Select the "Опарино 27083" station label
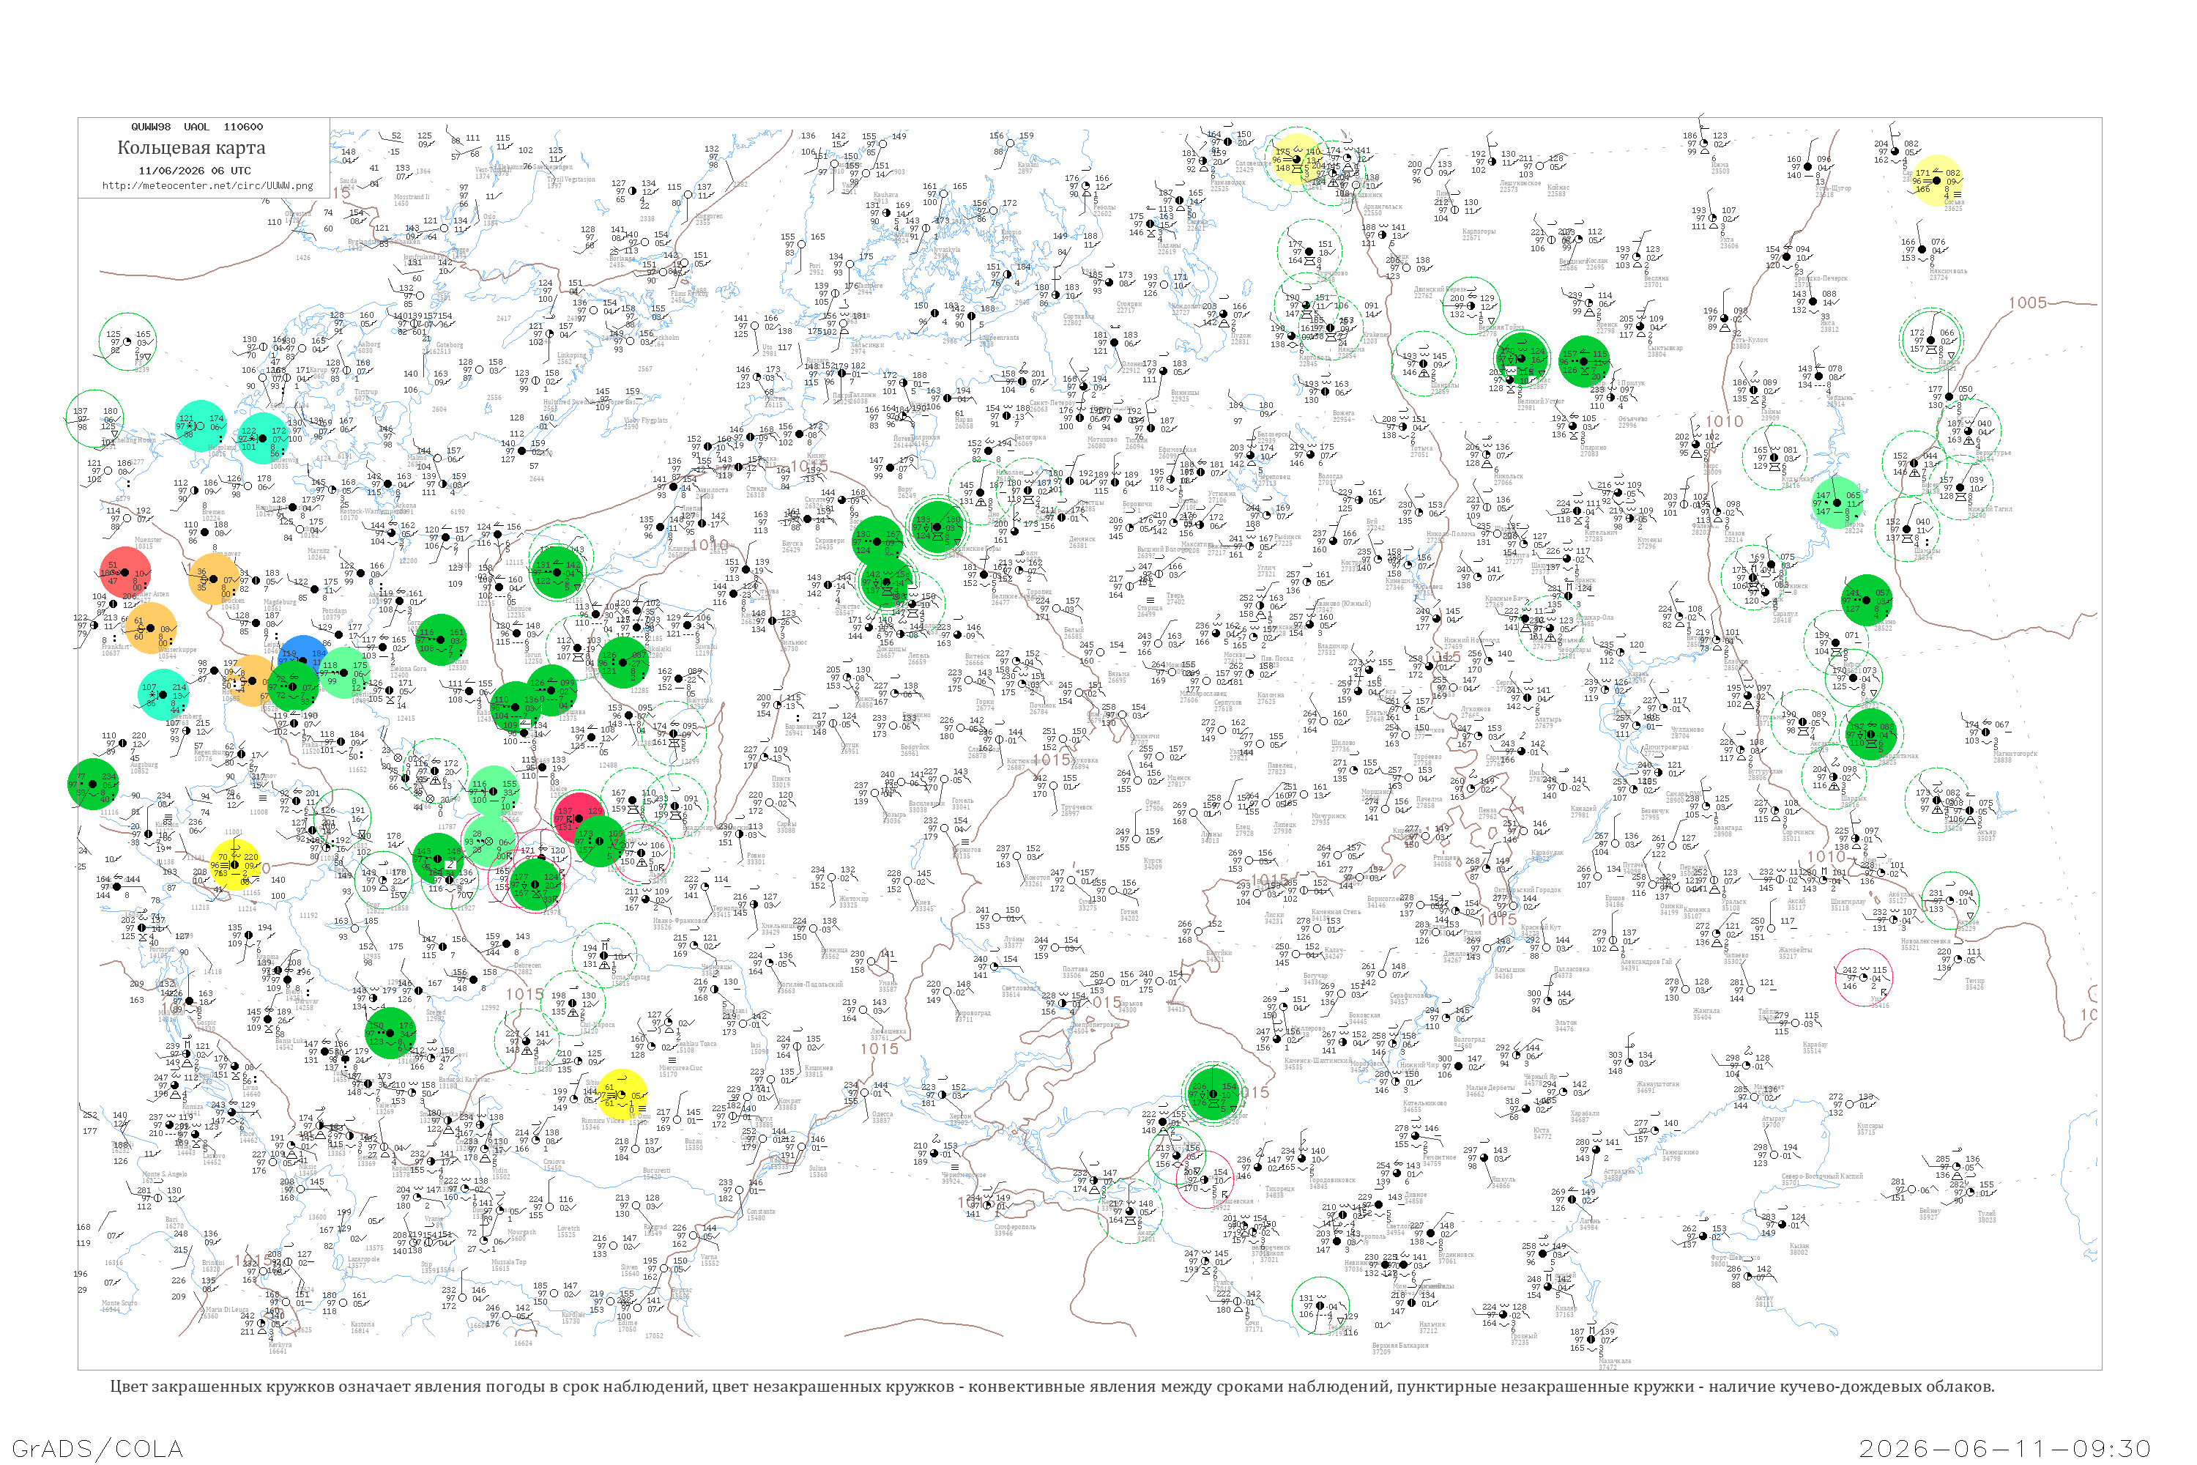Screen dimensions: 2197x1465 pos(1594,450)
